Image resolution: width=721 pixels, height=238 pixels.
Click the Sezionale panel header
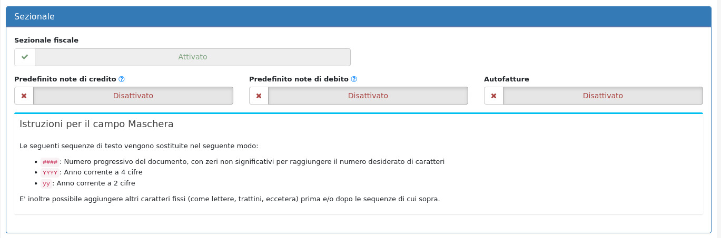coord(358,17)
